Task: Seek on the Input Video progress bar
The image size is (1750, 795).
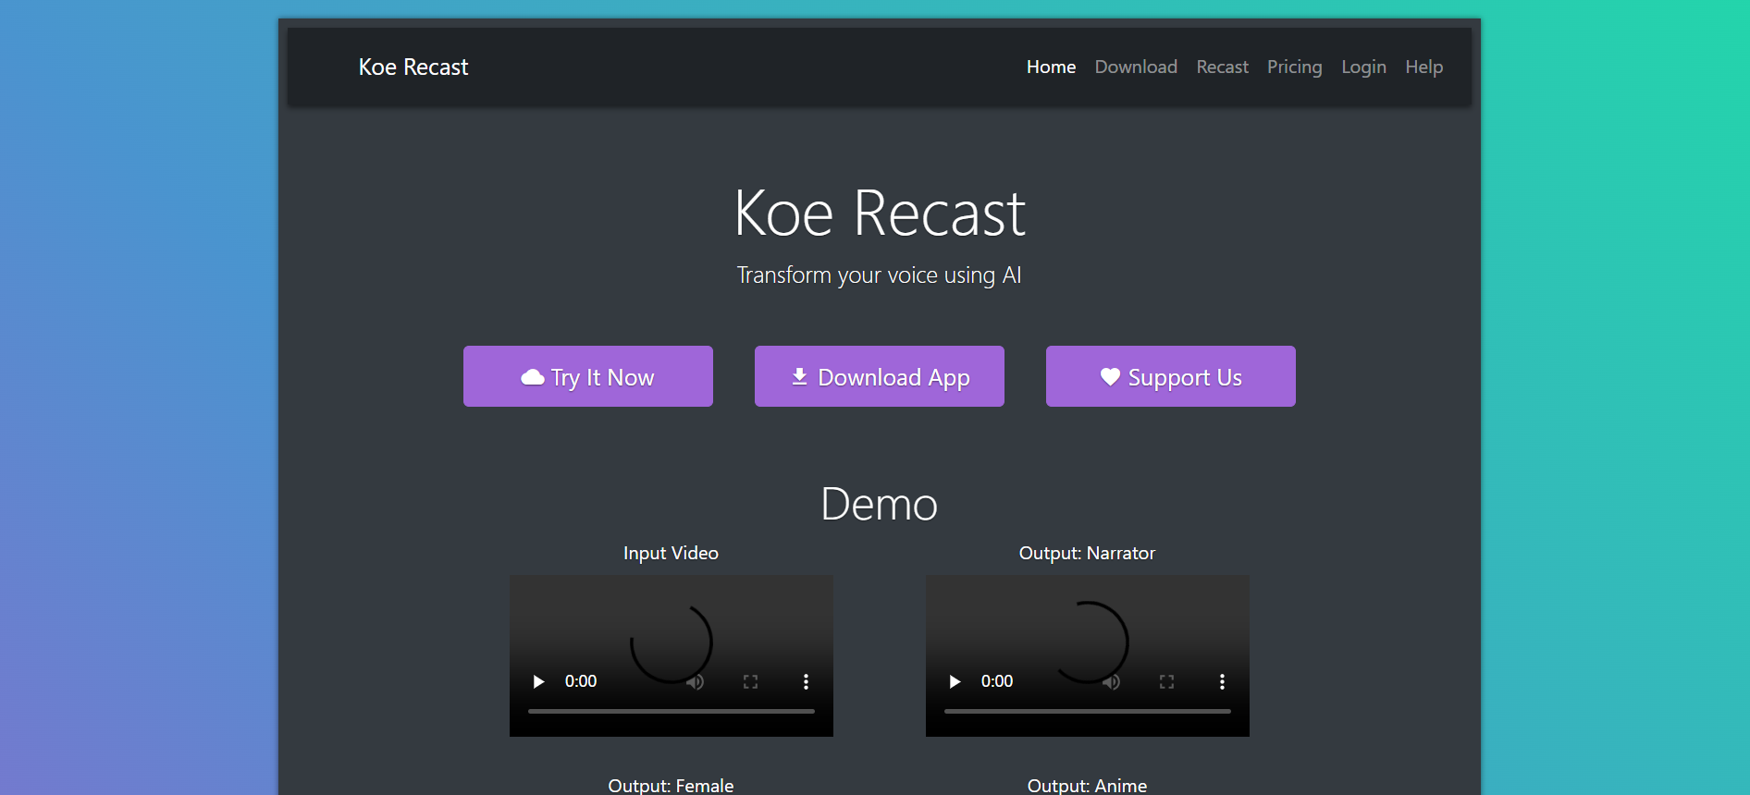Action: (672, 711)
